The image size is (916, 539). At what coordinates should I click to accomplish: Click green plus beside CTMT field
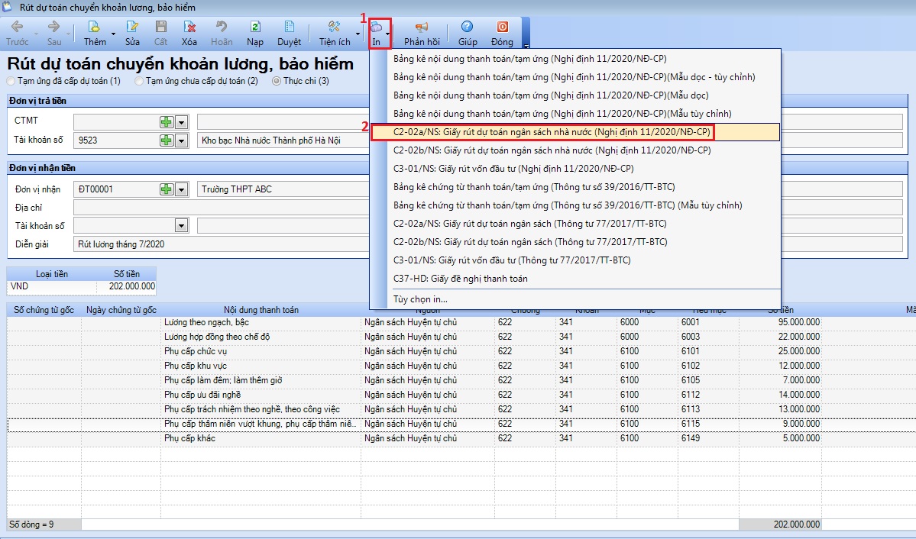click(x=167, y=122)
